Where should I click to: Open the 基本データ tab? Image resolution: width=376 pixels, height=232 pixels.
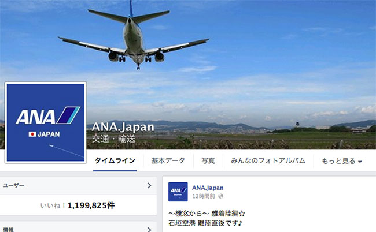click(x=168, y=160)
